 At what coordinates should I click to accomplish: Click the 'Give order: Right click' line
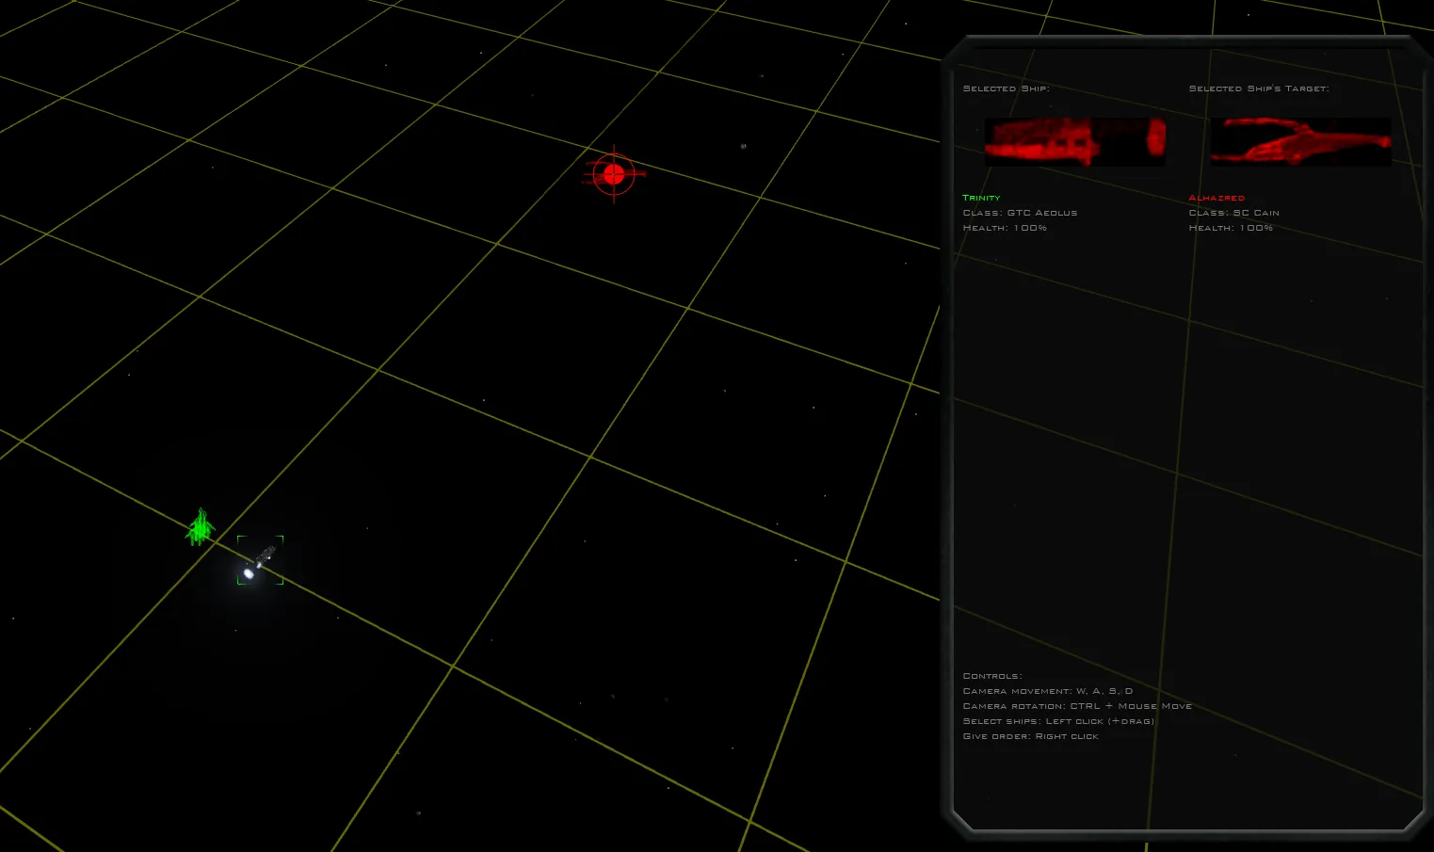point(1030,736)
